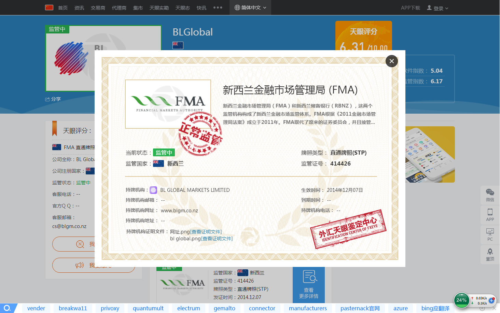
Task: Click the app promo phone image
Action: point(430,154)
